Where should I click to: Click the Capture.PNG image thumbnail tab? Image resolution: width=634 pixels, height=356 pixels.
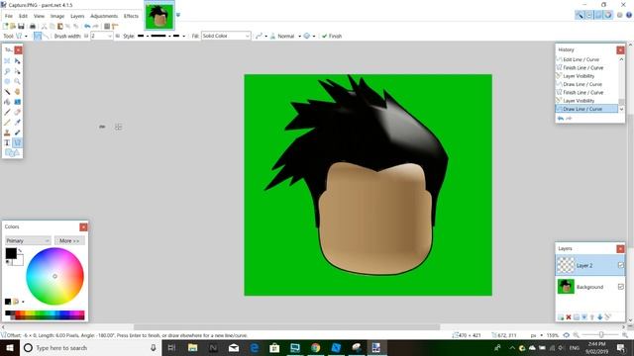(159, 16)
